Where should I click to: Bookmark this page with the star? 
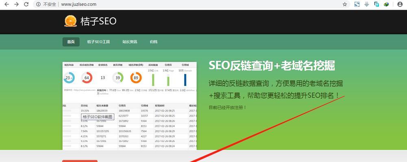(345, 4)
